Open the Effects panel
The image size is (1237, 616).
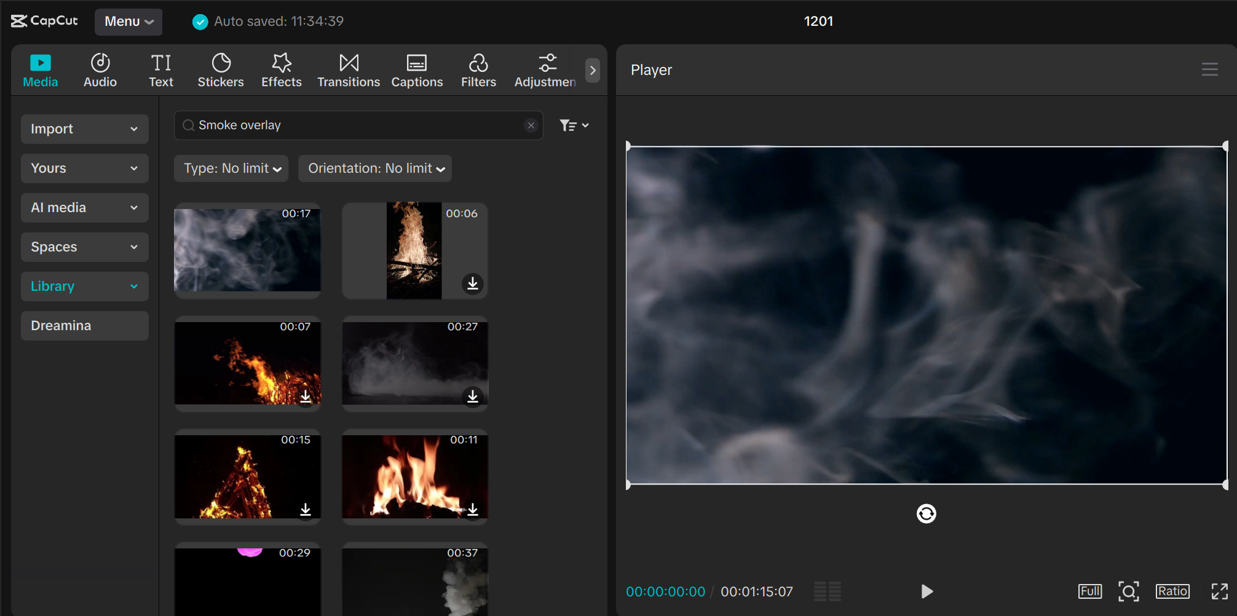(x=281, y=69)
